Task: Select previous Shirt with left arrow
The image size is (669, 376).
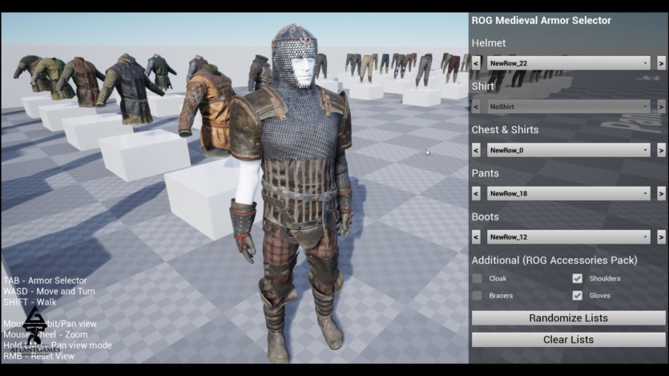Action: (476, 107)
